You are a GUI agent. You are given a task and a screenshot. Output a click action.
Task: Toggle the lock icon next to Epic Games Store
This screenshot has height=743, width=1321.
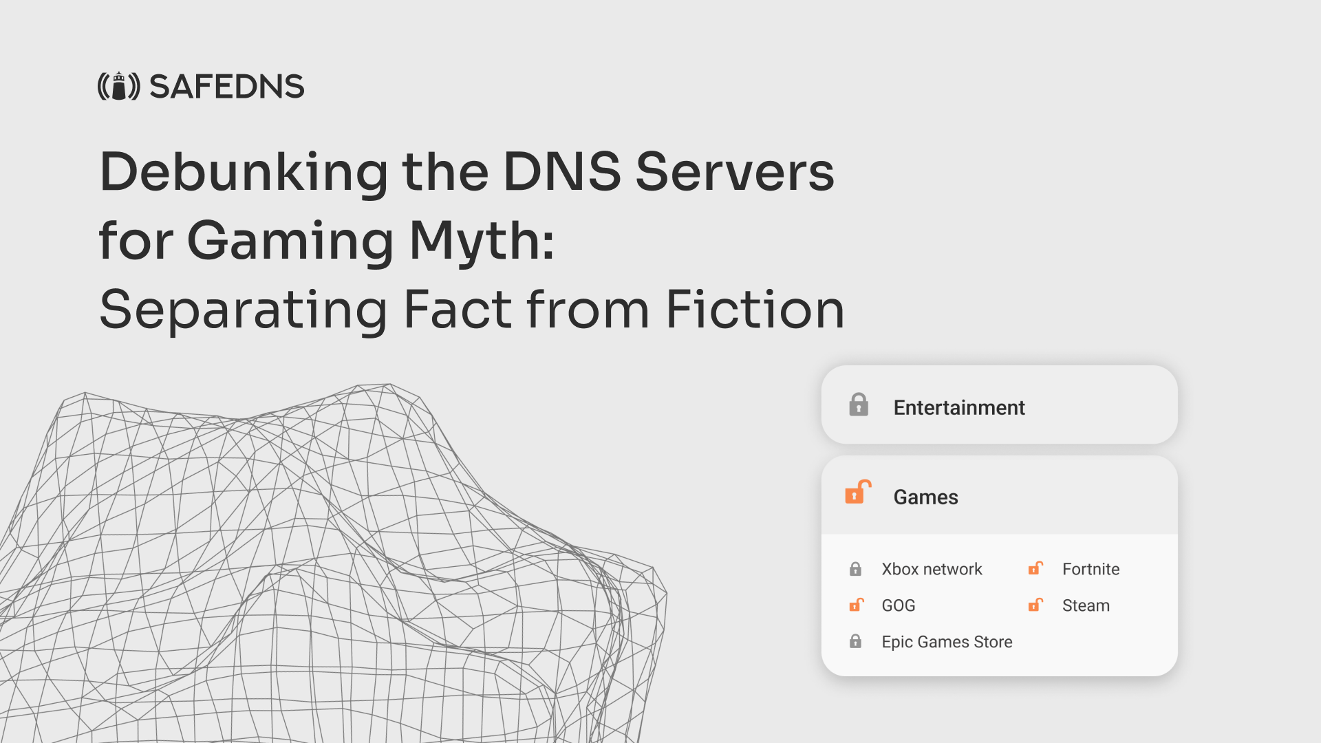pyautogui.click(x=855, y=641)
